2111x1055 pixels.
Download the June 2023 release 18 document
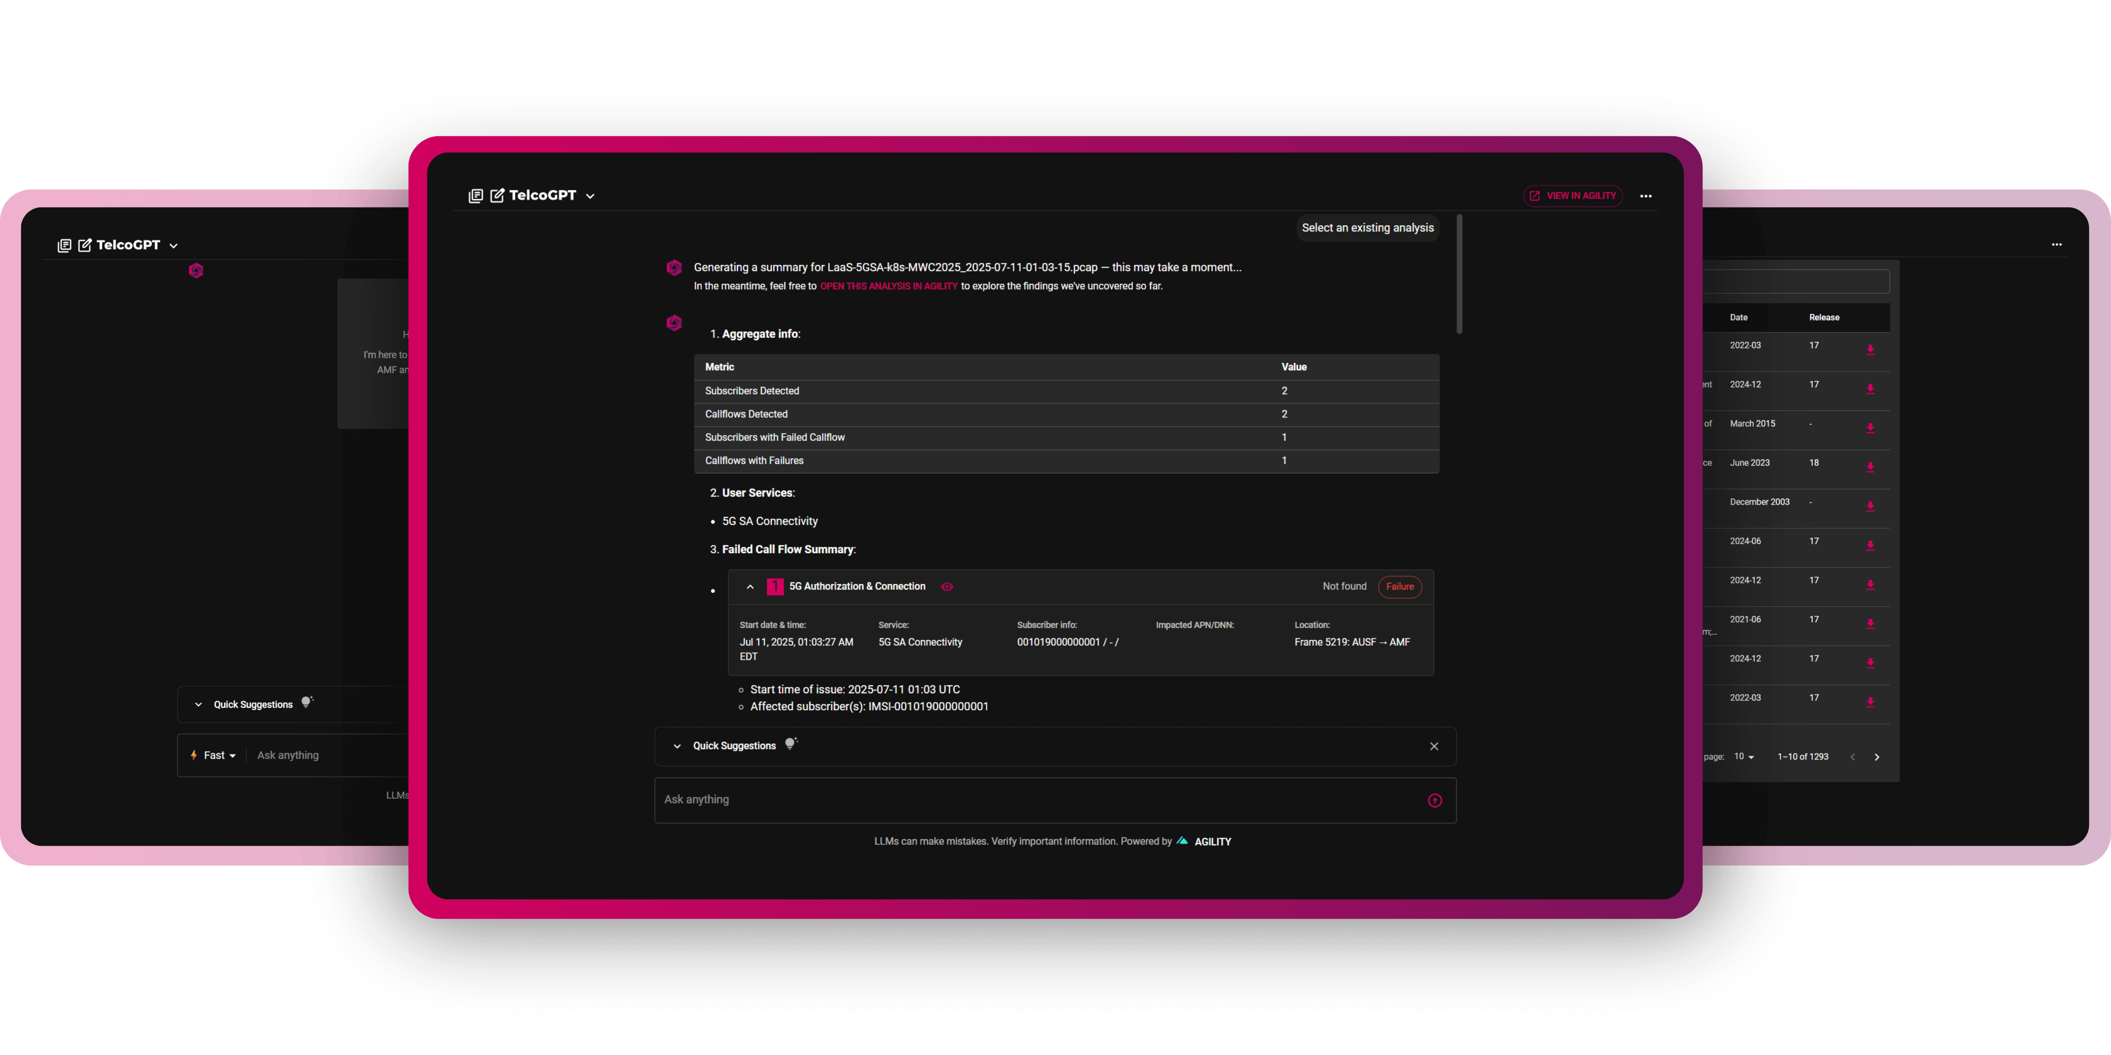coord(1870,467)
